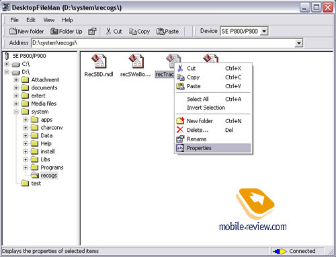The height and width of the screenshot is (257, 336).
Task: Choose Delete... in context menu
Action: pyautogui.click(x=213, y=130)
